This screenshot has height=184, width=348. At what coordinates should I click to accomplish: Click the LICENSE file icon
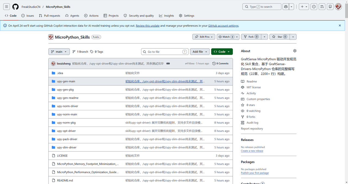54,156
